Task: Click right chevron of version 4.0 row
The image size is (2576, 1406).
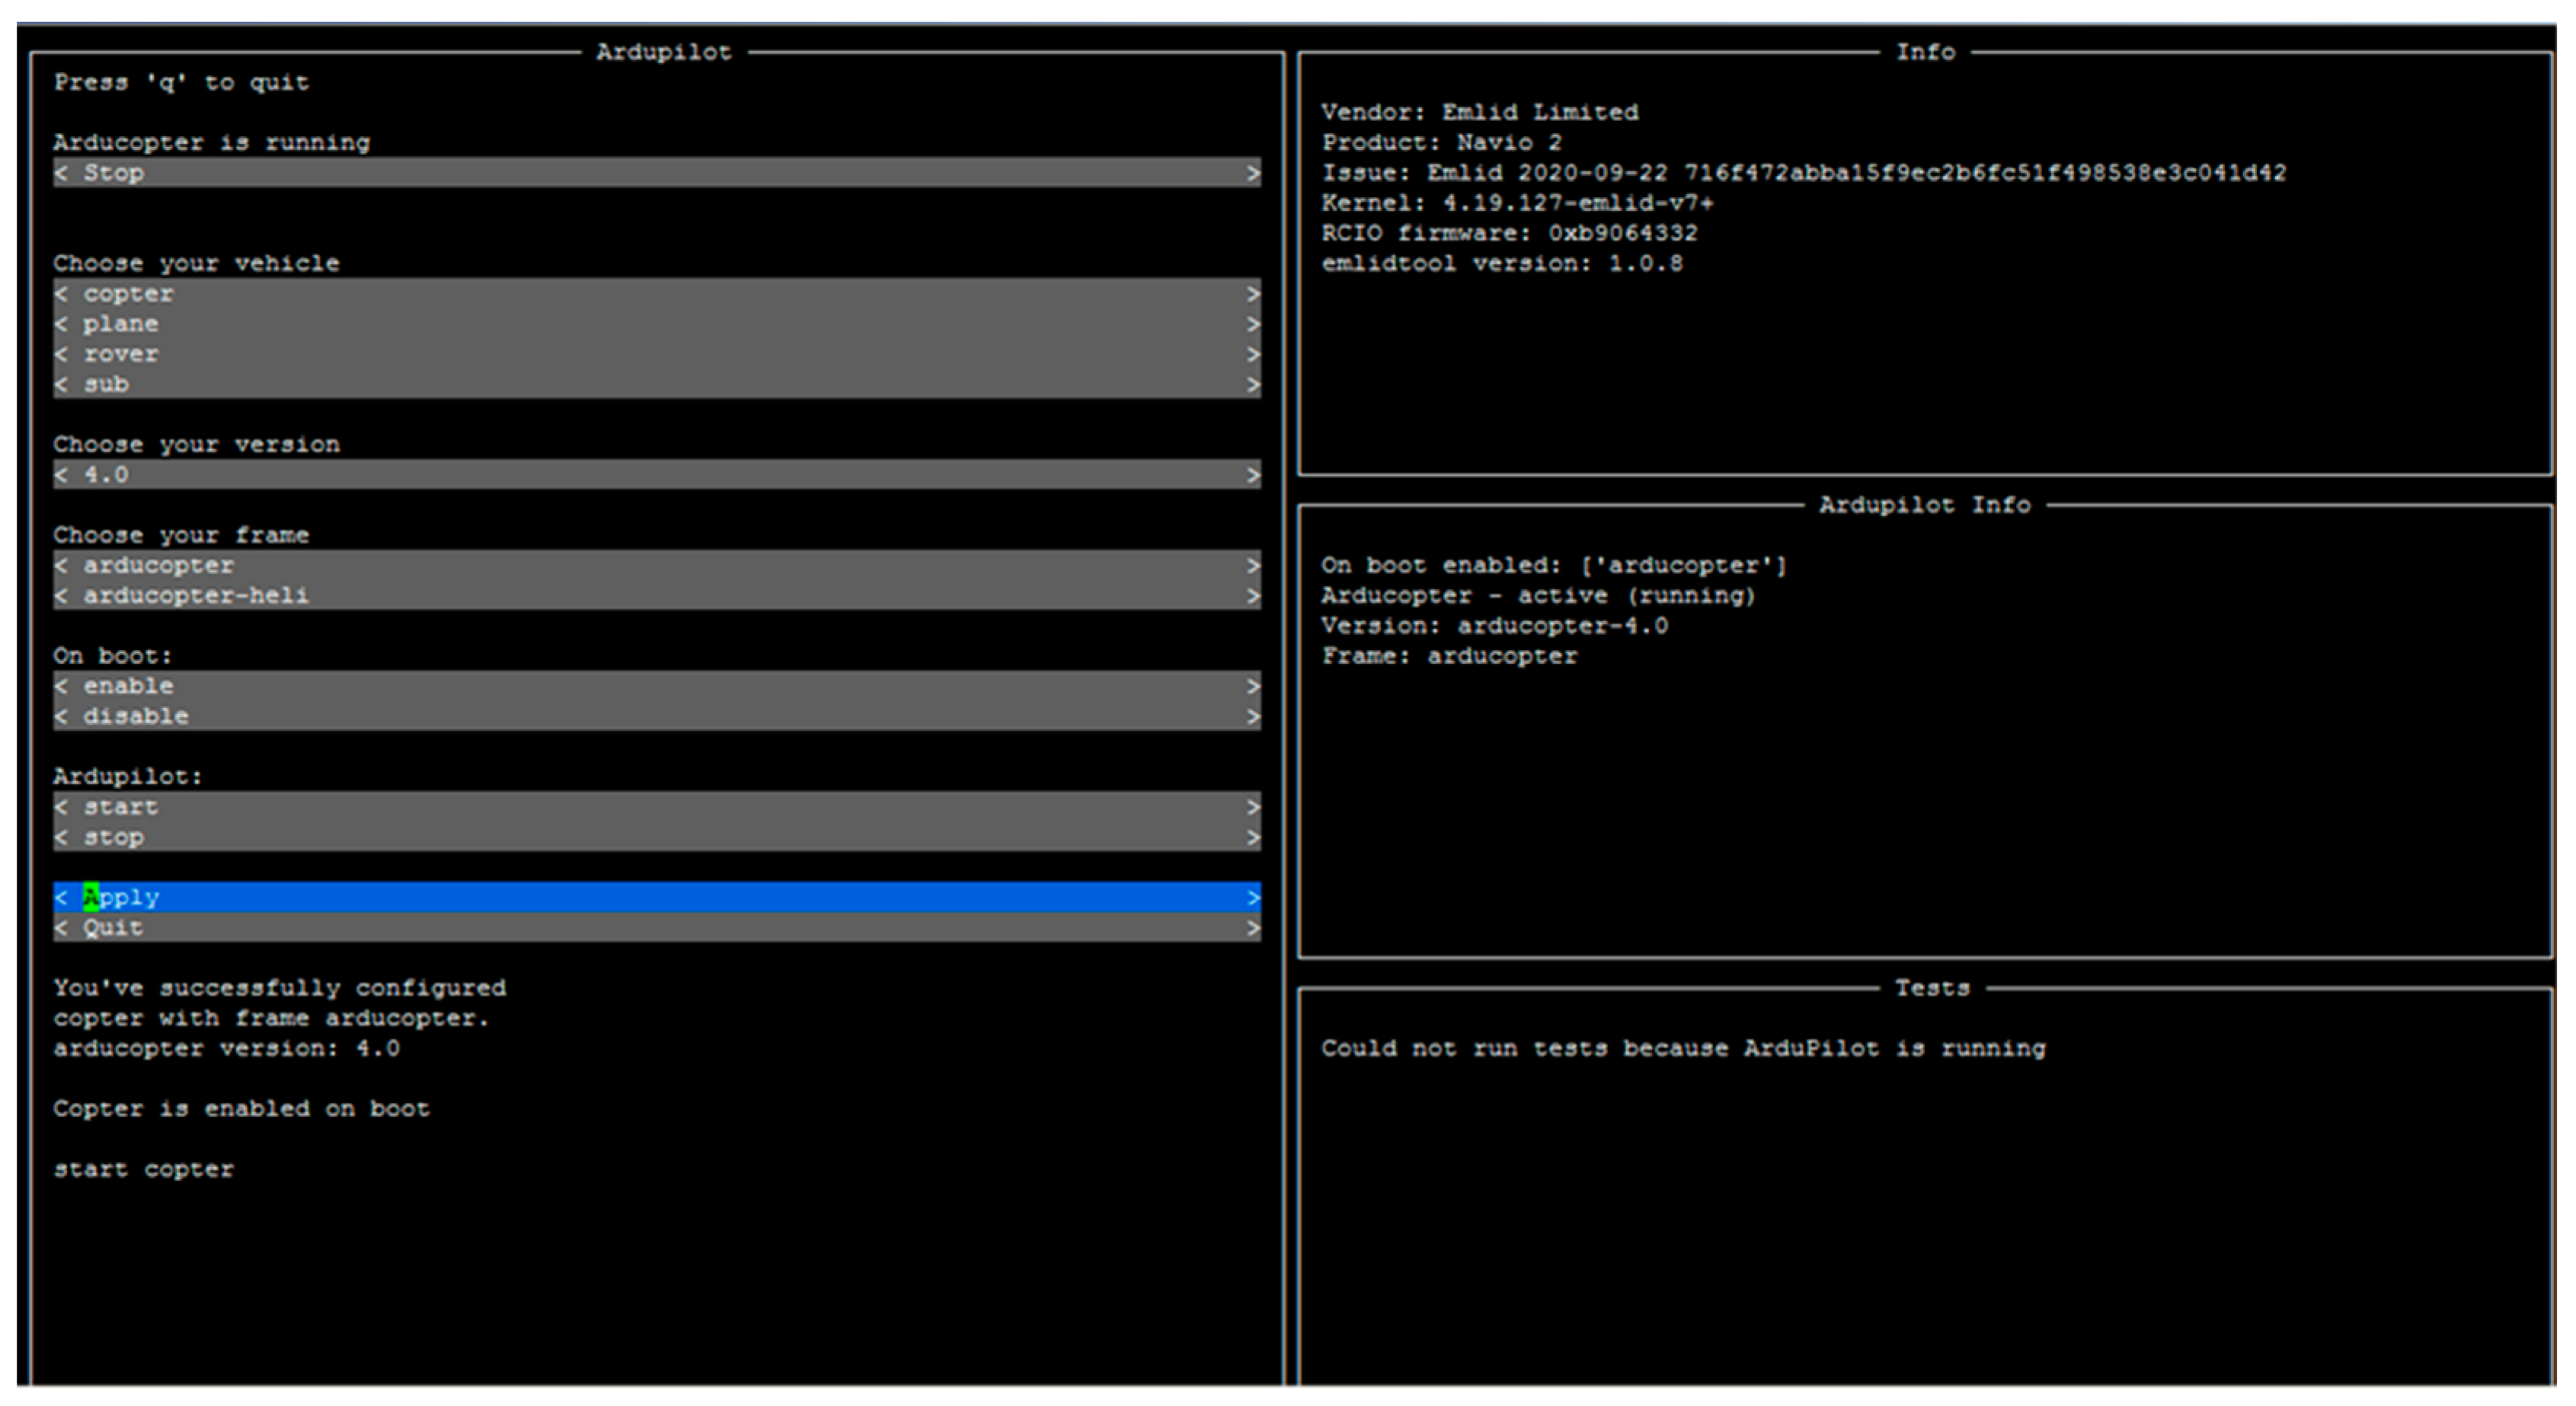Action: [x=1252, y=475]
